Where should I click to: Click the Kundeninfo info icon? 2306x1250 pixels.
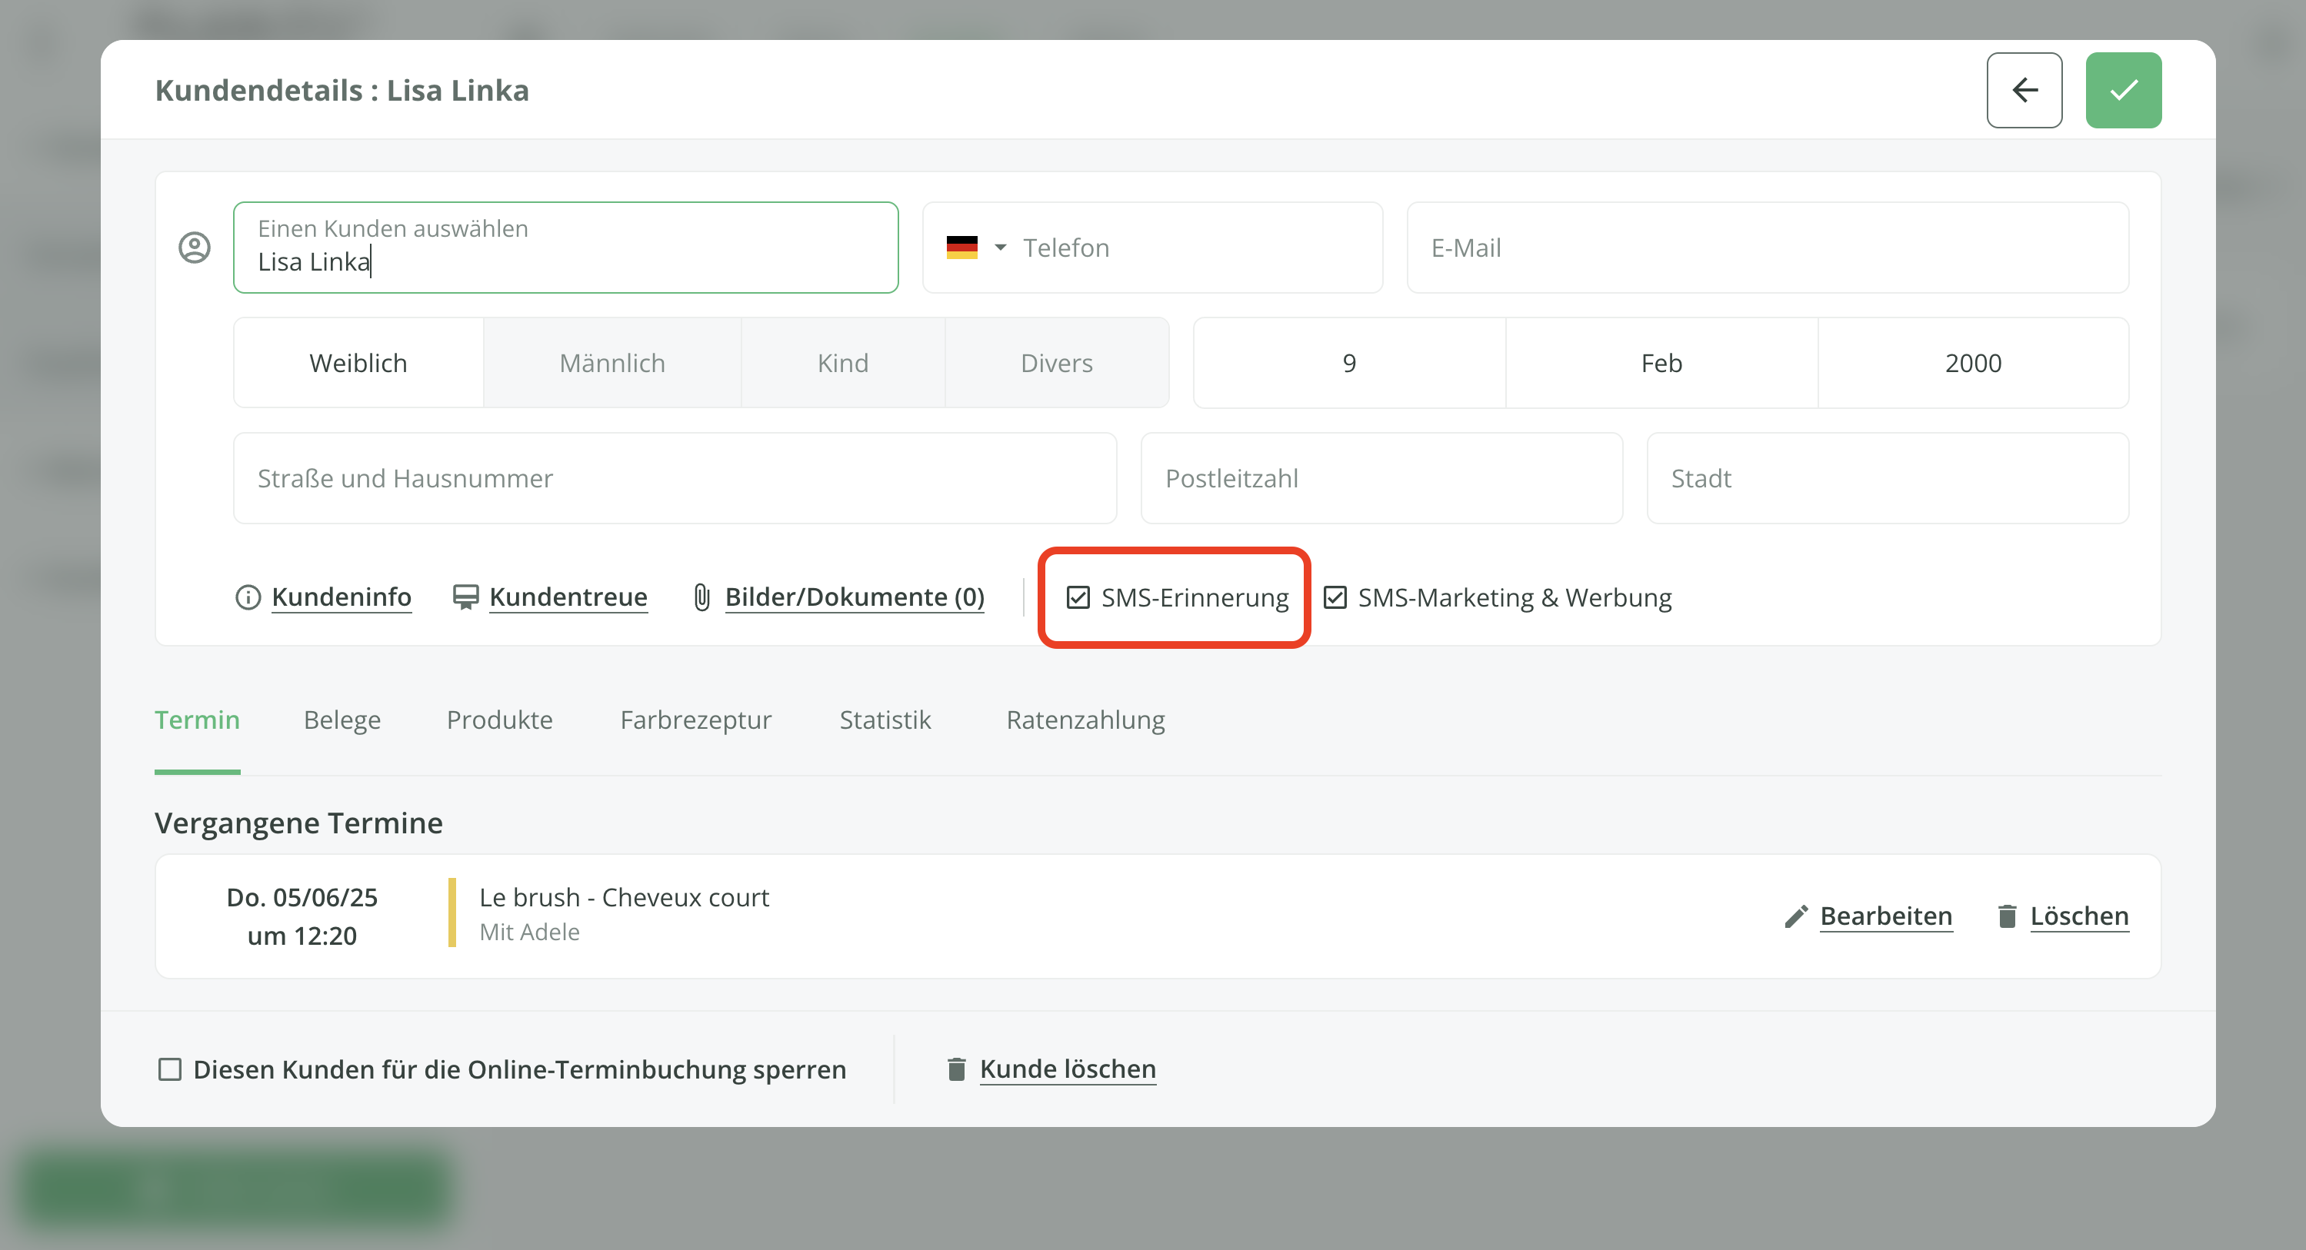coord(247,597)
